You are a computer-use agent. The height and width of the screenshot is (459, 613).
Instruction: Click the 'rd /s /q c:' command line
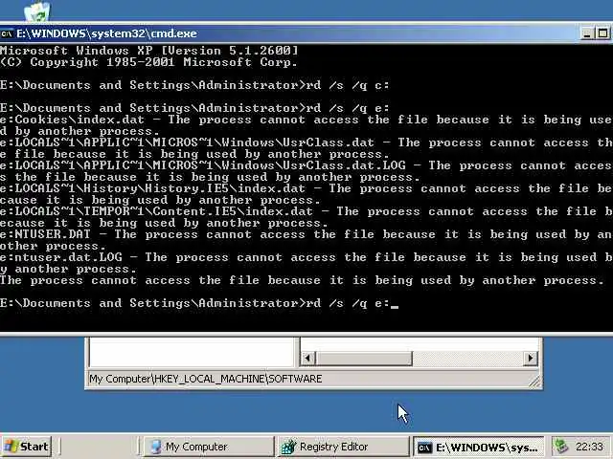194,85
